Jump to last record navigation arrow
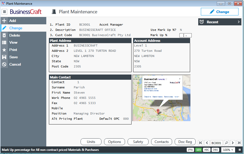 pos(239,143)
